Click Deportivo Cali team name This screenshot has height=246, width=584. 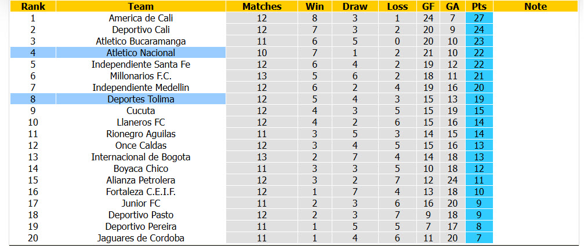click(x=141, y=30)
